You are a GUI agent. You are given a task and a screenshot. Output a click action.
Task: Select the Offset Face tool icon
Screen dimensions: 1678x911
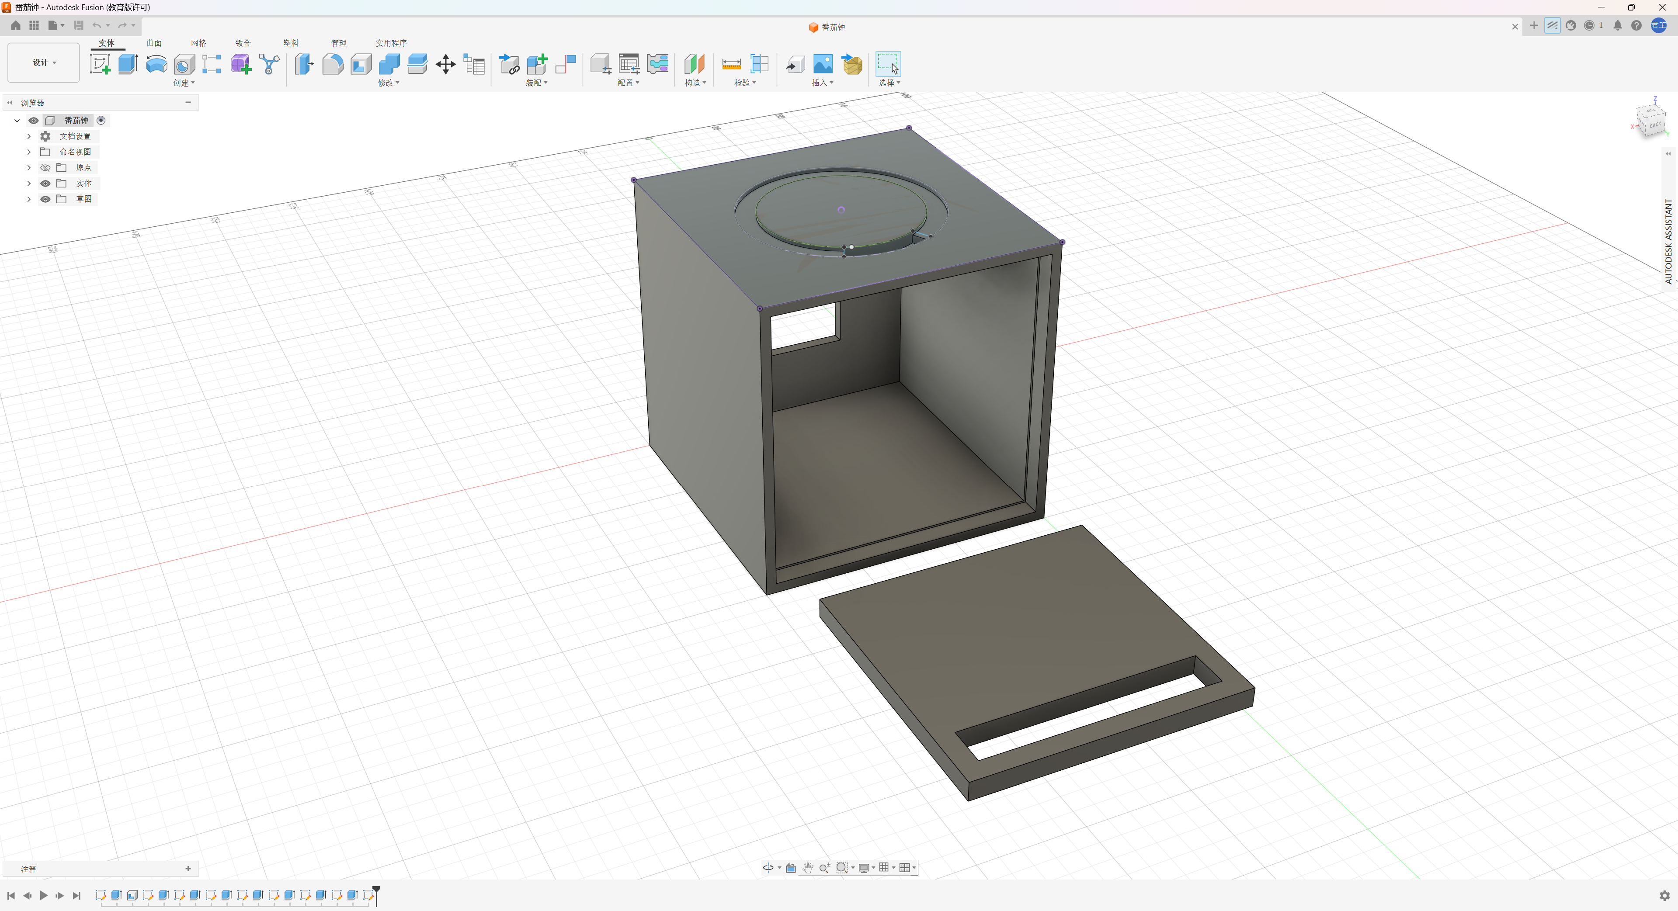(417, 64)
